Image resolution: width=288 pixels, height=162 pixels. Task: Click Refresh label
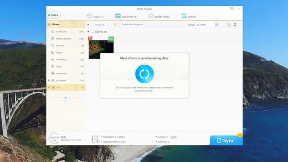pos(192,17)
